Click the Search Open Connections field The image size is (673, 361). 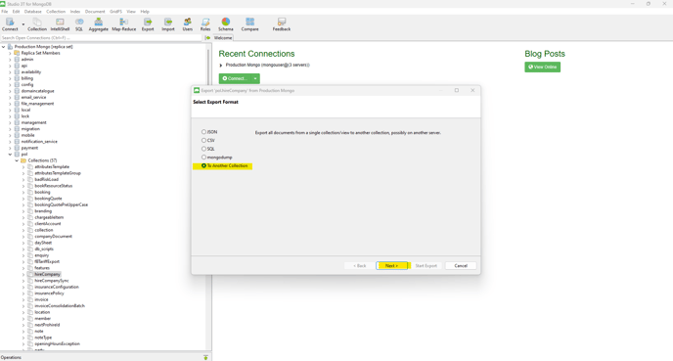[x=101, y=38]
